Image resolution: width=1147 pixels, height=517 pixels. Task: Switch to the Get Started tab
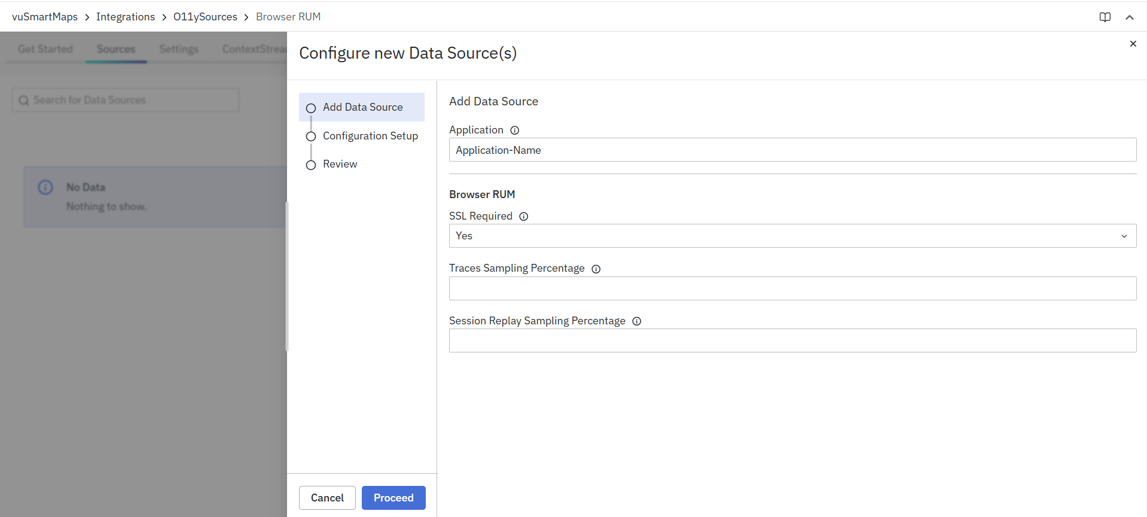click(x=45, y=49)
